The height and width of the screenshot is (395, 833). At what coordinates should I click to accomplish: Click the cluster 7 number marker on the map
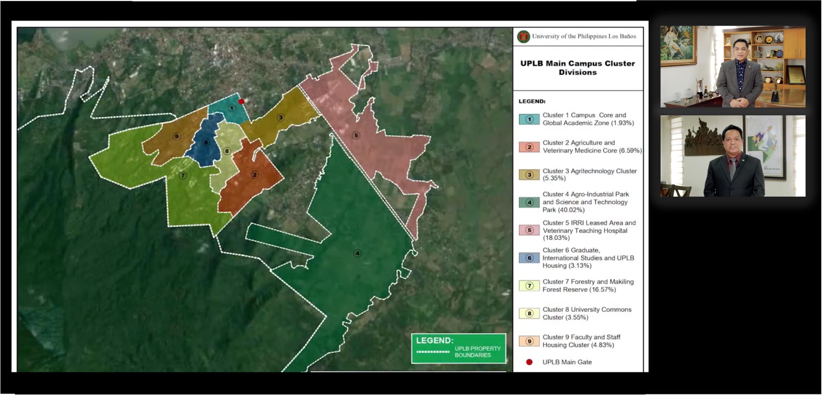click(183, 176)
